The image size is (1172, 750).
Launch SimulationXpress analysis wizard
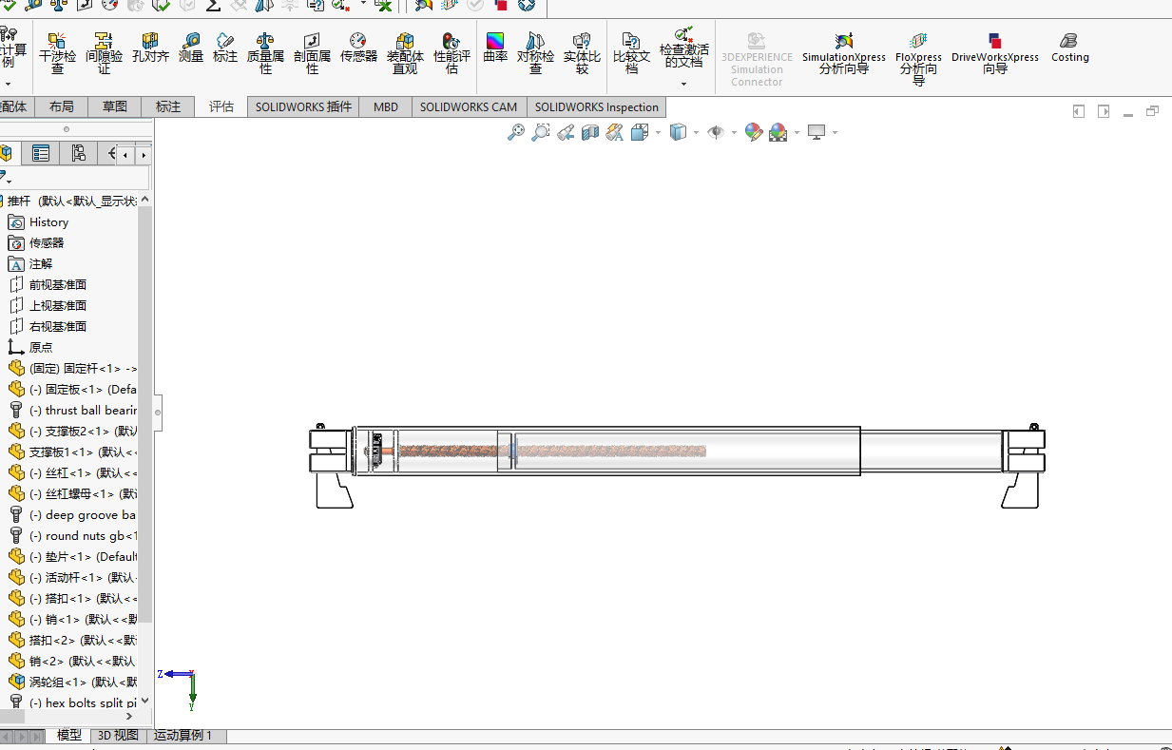pos(843,52)
